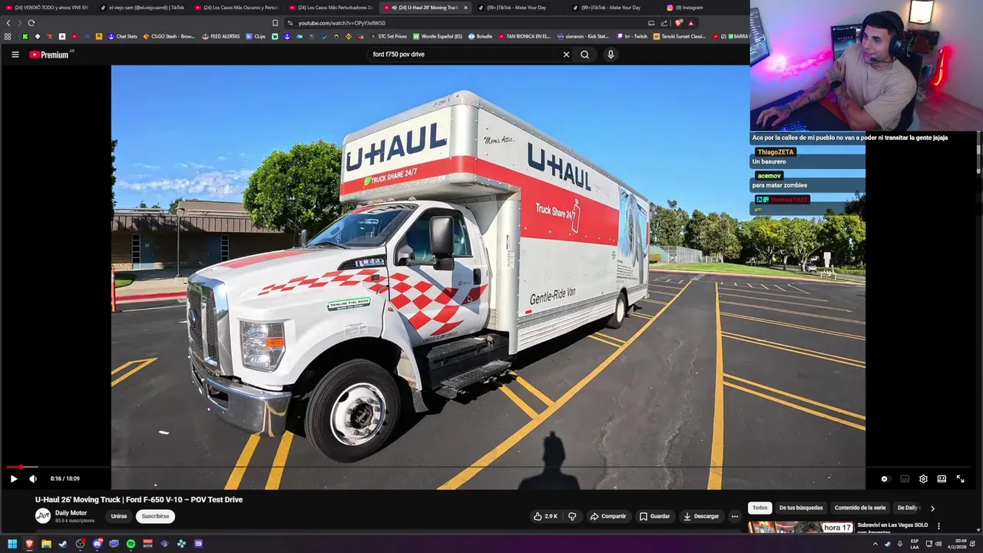
Task: Download video with Descargar button
Action: click(x=701, y=516)
